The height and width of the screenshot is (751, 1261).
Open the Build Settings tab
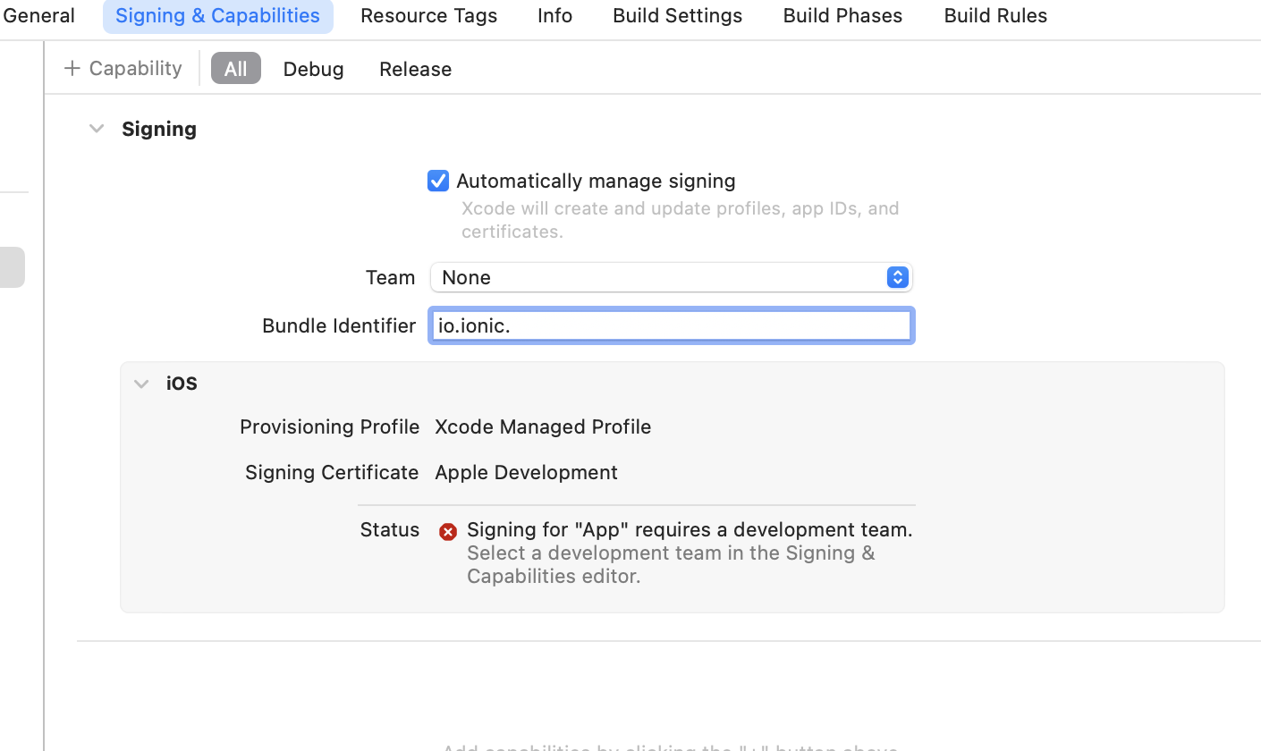(677, 15)
